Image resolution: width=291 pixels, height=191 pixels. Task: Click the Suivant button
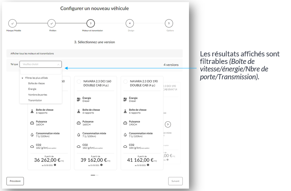[x=175, y=181]
